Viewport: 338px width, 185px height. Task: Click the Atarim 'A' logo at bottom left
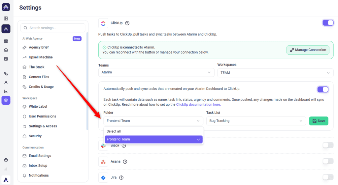[x=6, y=180]
